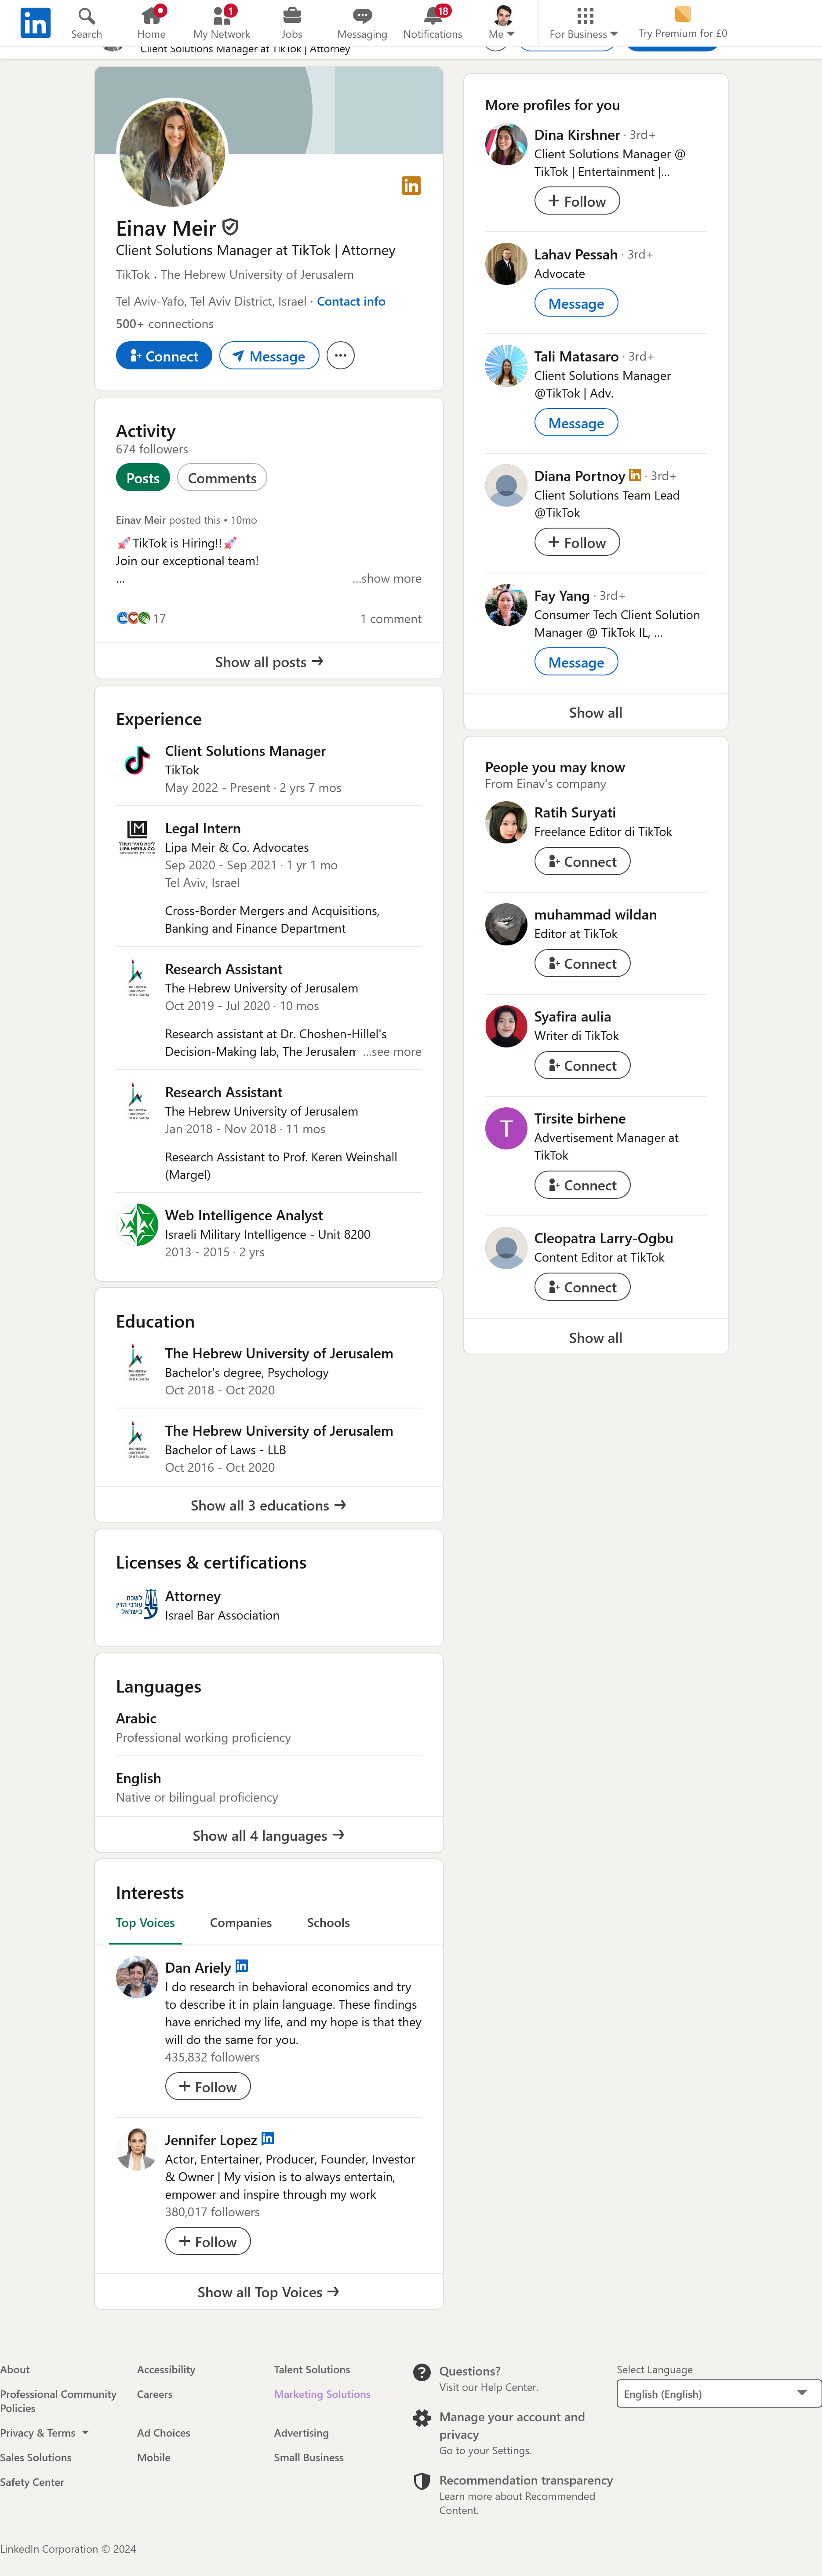Follow Dina Kirshner
Screen dimensions: 822x2576
577,201
